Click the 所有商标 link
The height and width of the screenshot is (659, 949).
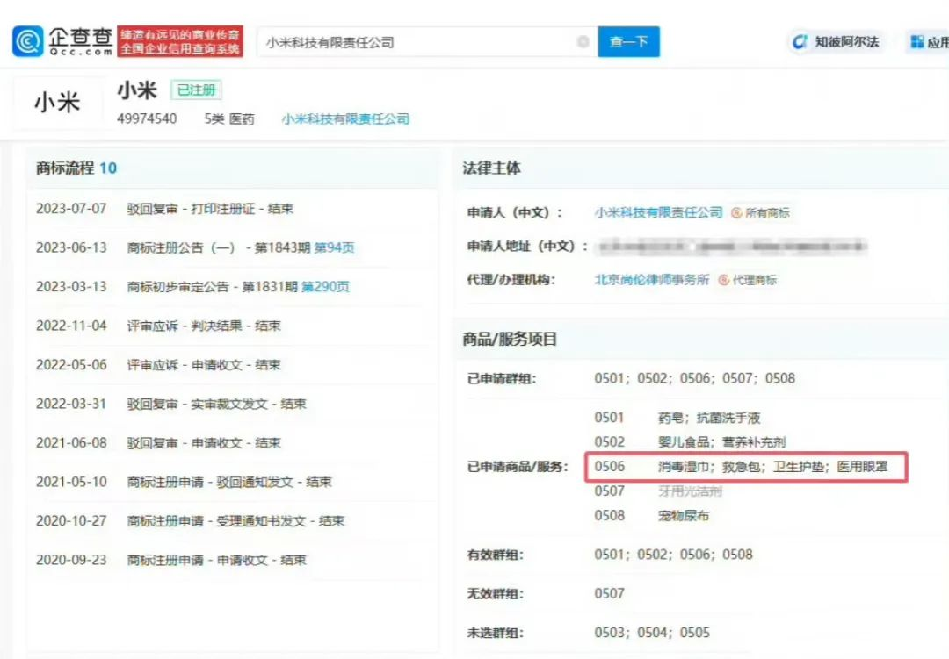pos(767,213)
